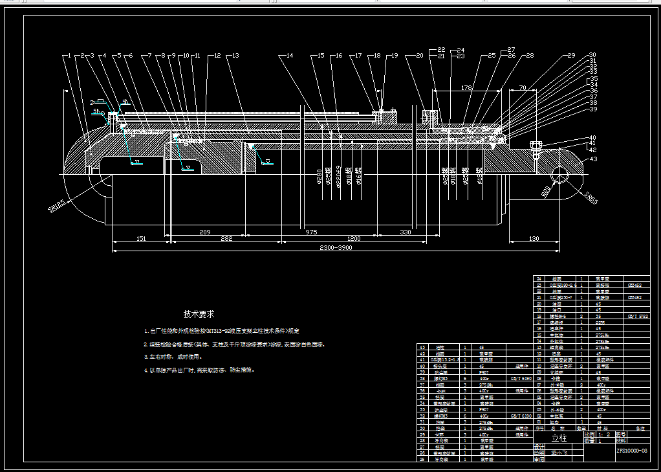Screen dimensions: 661x472
Task: Click the 209 dimension value
Action: (x=205, y=232)
